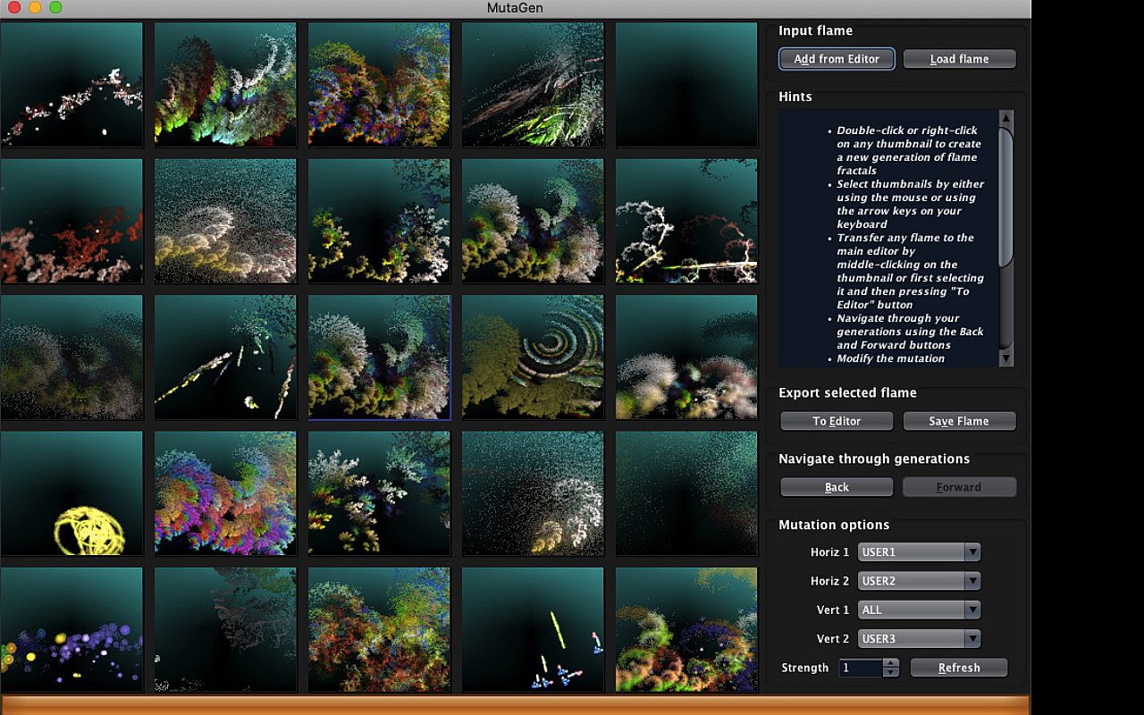Screen dimensions: 1144x715
Task: Select the center highlighted flame thumbnail
Action: [x=379, y=357]
